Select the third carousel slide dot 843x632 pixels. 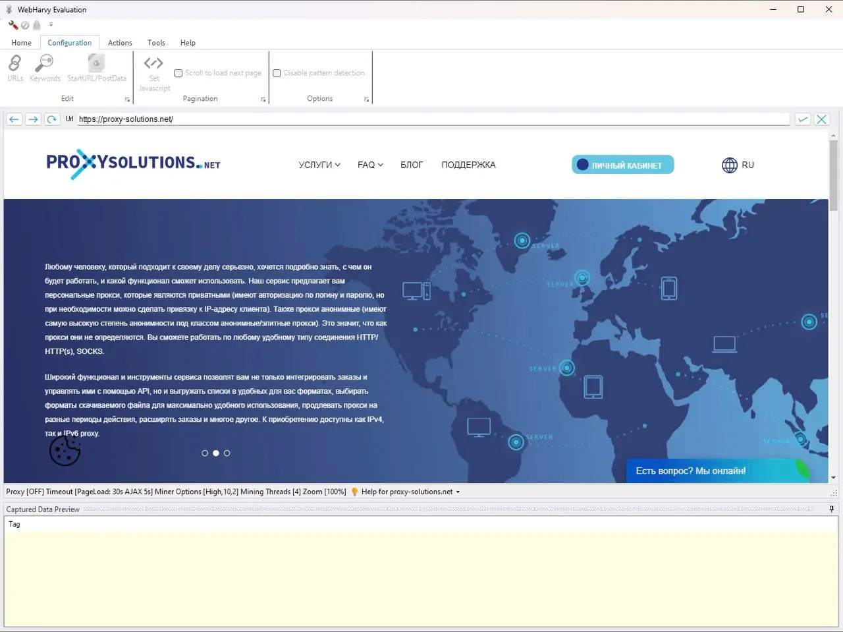[227, 453]
